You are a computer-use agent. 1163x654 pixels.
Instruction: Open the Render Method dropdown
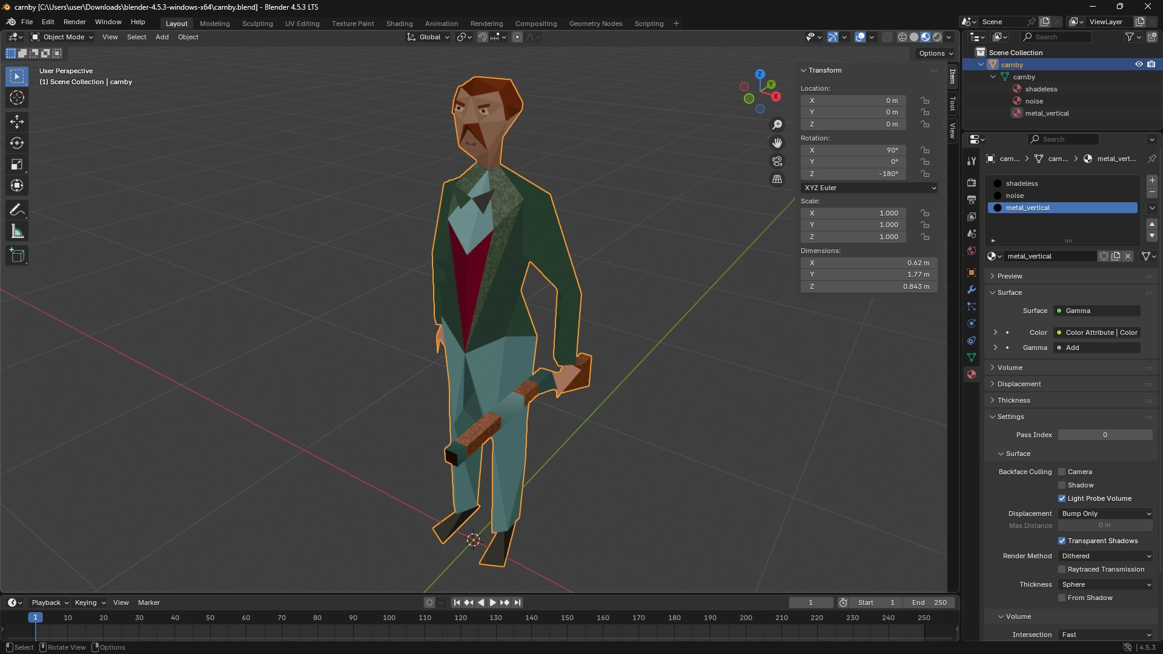[x=1106, y=556]
